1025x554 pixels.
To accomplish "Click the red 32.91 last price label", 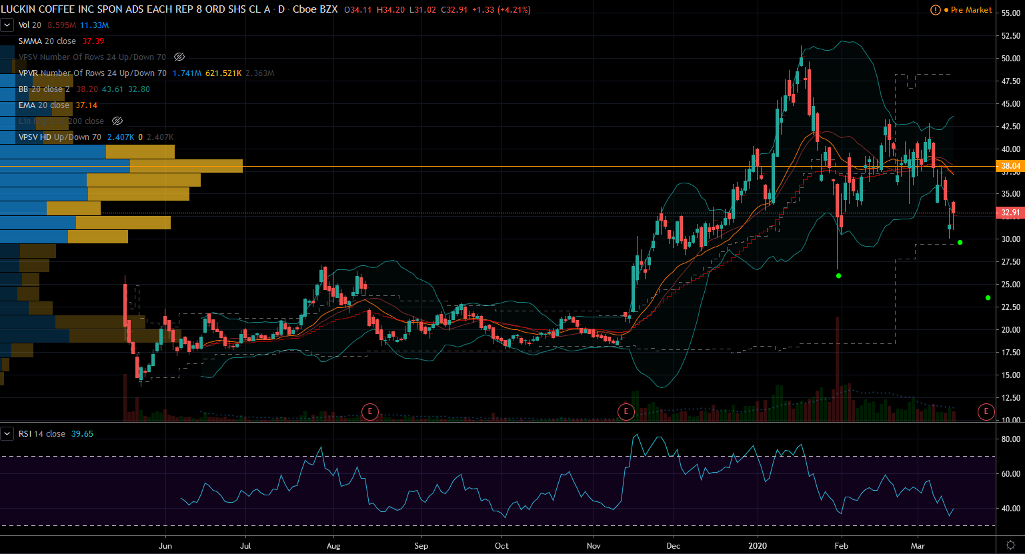I will point(1010,213).
